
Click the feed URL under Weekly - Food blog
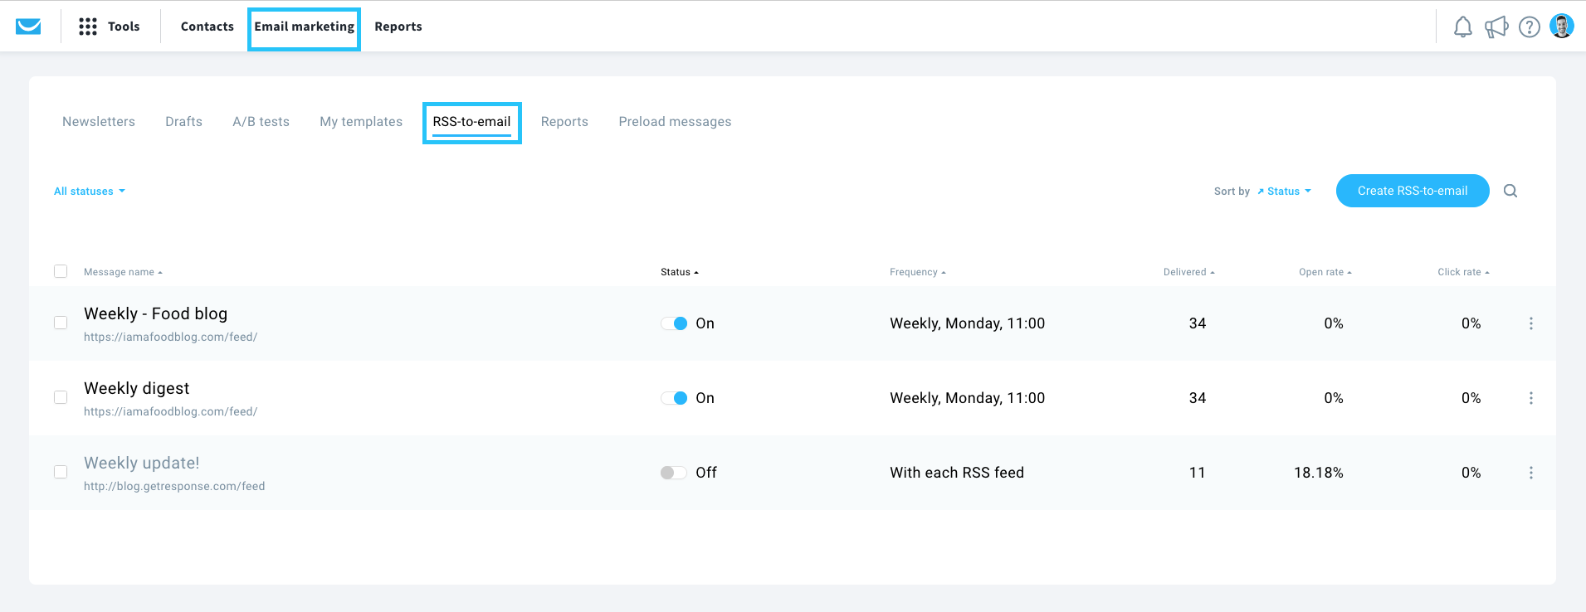click(170, 337)
